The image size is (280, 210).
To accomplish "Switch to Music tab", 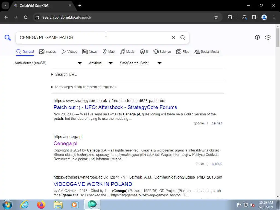I will [127, 52].
